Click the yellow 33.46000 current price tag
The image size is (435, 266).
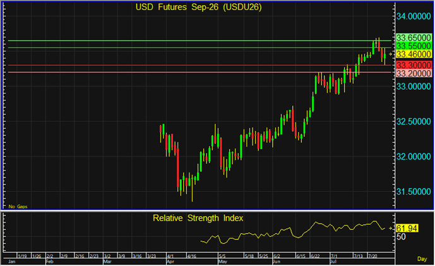(x=414, y=54)
